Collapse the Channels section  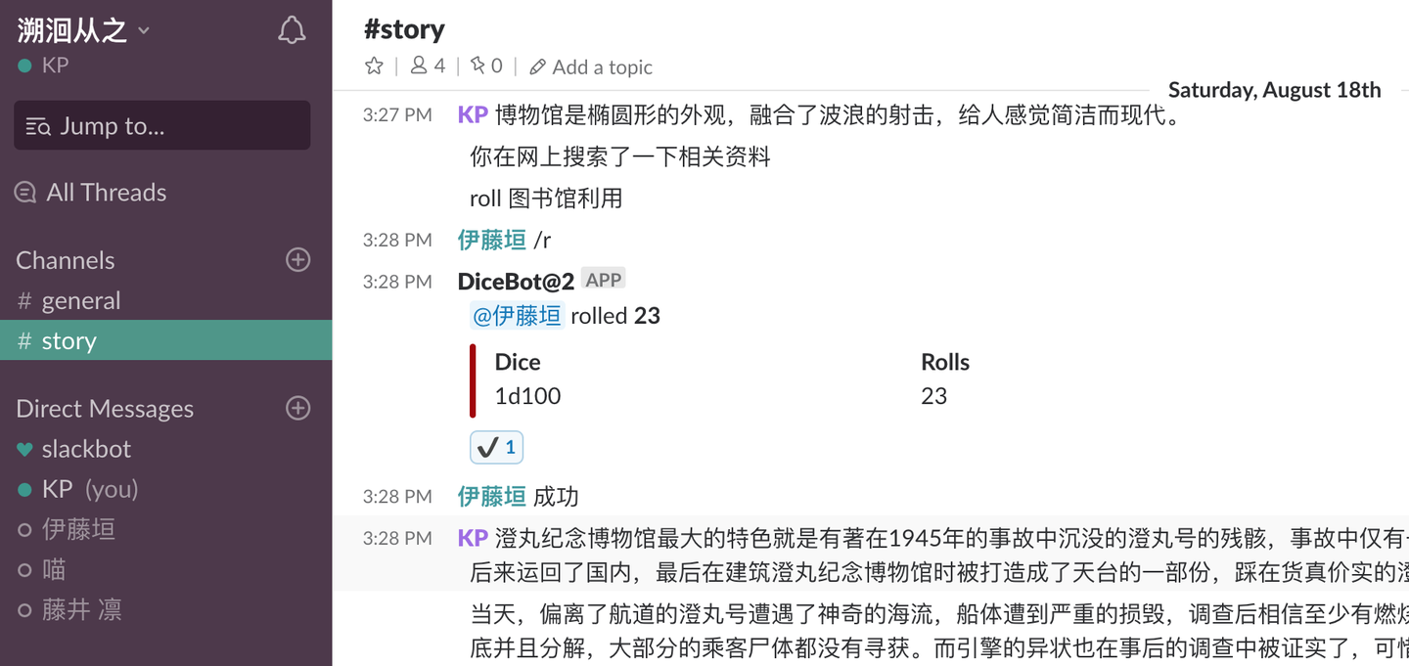[x=65, y=260]
